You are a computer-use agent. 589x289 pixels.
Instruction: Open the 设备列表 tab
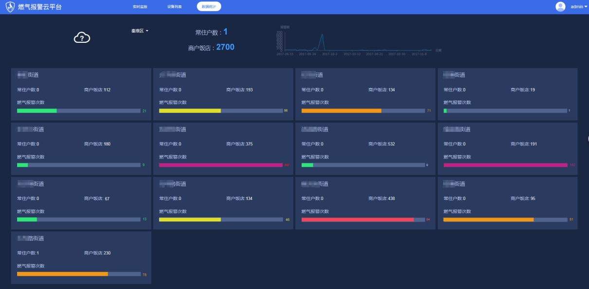pyautogui.click(x=174, y=7)
